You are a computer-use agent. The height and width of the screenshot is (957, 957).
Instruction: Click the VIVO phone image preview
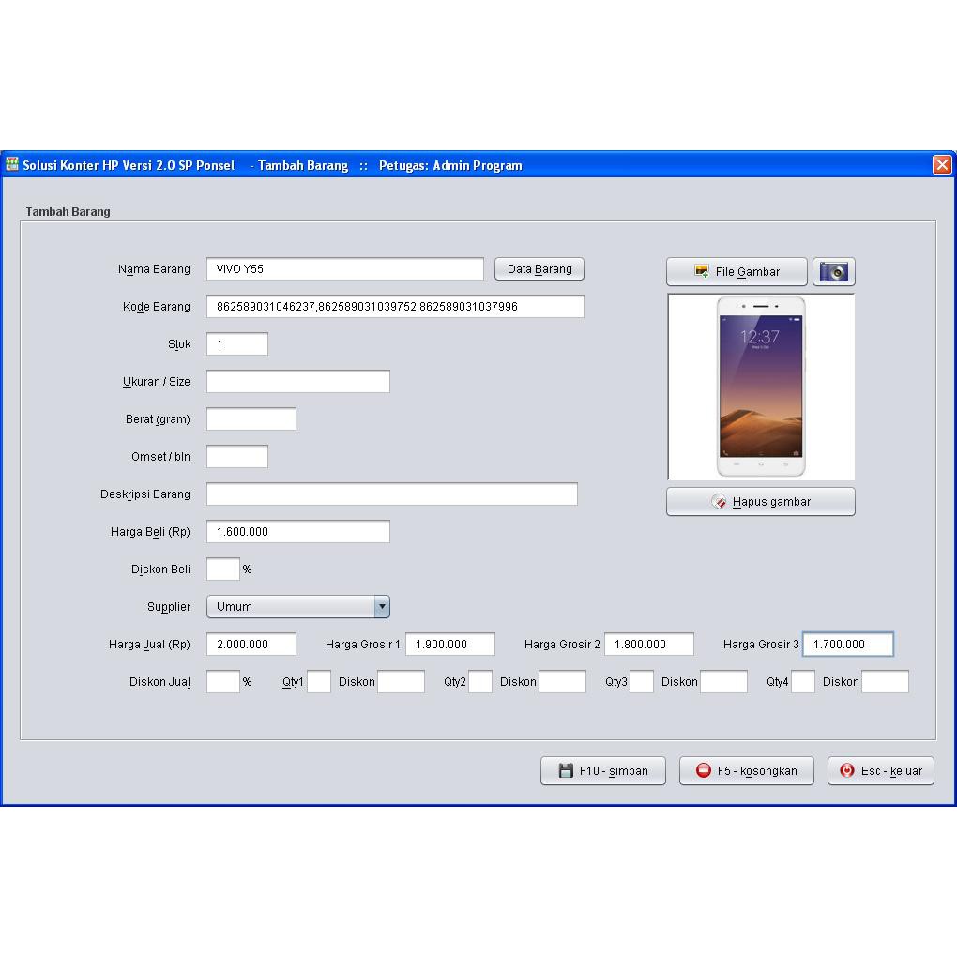coord(761,387)
